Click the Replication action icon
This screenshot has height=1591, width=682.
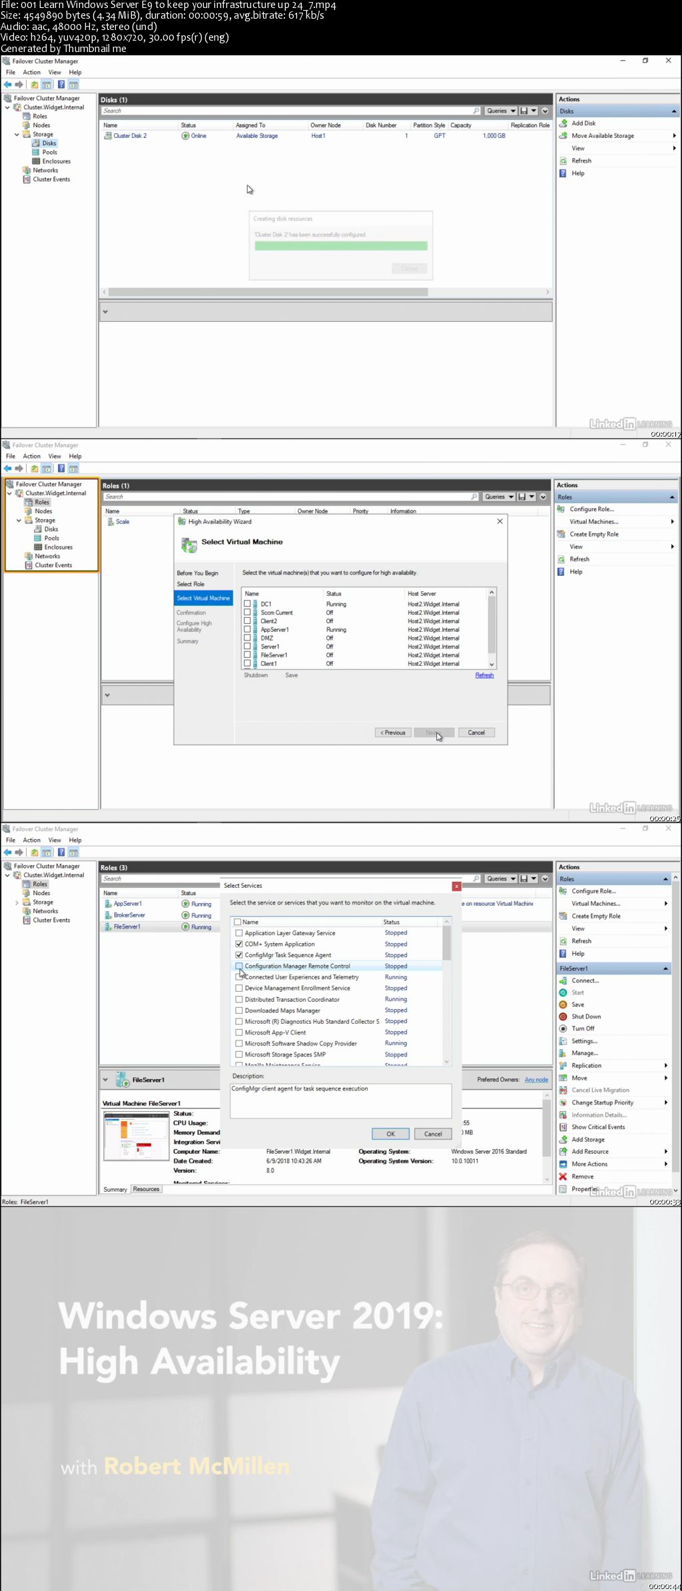[x=563, y=1066]
